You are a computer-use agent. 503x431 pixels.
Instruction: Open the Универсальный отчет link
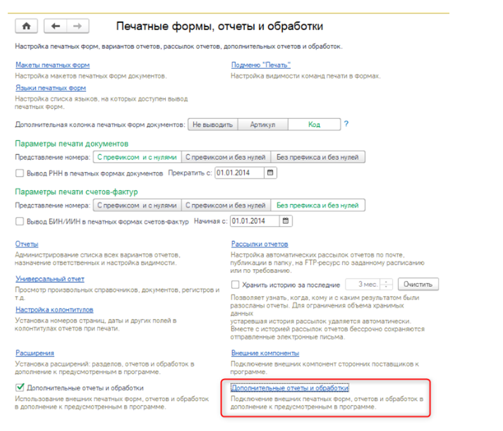click(50, 279)
